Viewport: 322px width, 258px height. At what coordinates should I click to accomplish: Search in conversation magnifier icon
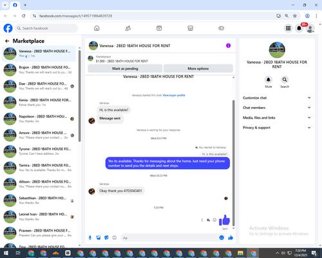[285, 80]
